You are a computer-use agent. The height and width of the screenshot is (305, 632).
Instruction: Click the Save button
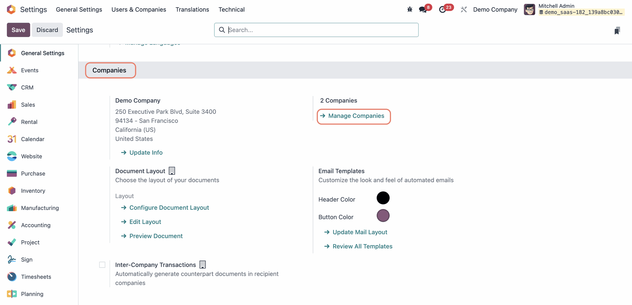click(18, 30)
